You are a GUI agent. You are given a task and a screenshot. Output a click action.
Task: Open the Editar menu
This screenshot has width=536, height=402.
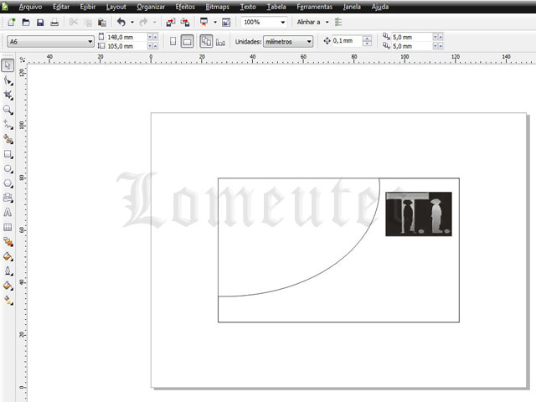click(61, 7)
